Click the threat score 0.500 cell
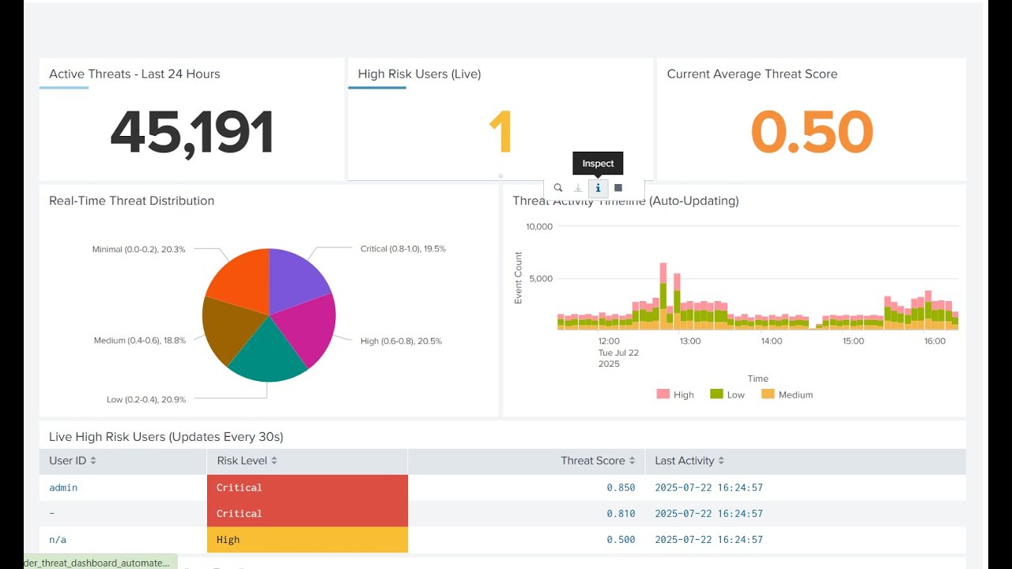The width and height of the screenshot is (1012, 569). click(x=621, y=540)
